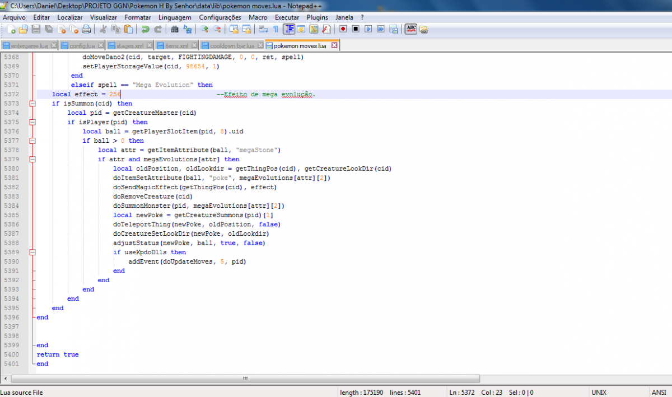Click the rightmost toolbar icon after ABC
Viewport: 672px width, 397px height.
[423, 29]
